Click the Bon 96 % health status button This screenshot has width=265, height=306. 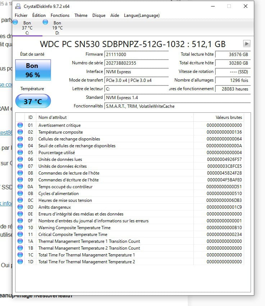point(33,70)
